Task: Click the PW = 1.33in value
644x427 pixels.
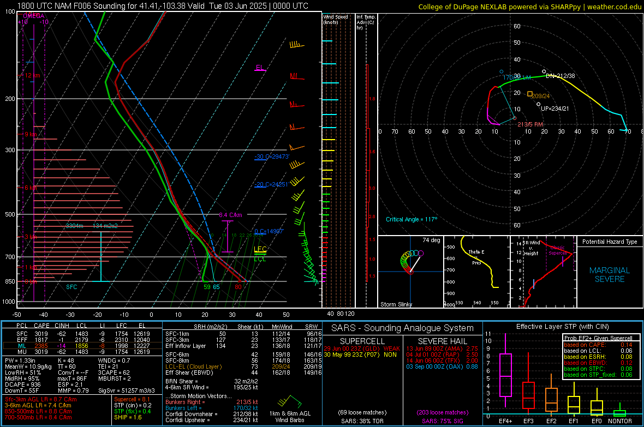Action: click(20, 360)
